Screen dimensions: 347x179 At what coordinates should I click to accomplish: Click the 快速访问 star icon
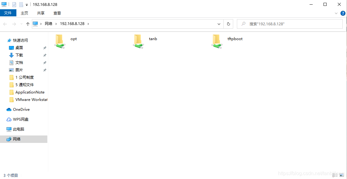(x=9, y=40)
